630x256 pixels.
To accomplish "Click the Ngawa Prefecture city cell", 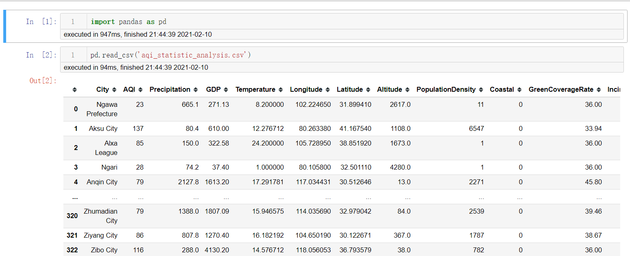I will pyautogui.click(x=102, y=109).
